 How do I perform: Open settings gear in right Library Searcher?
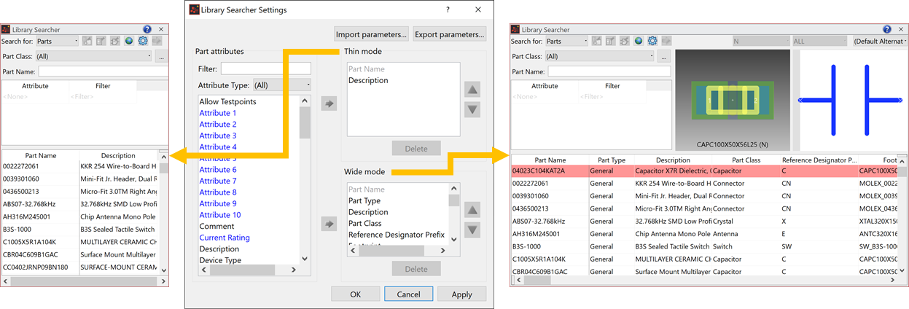652,41
